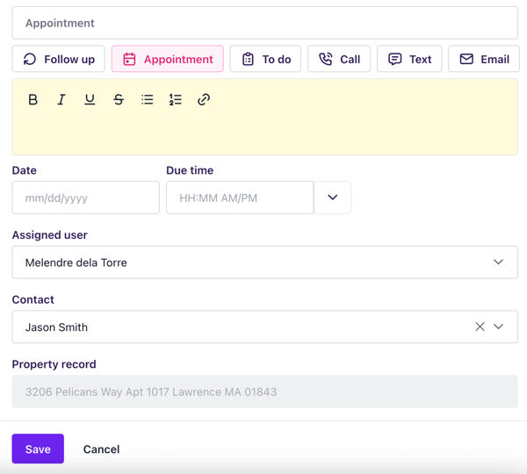Screen dimensions: 527x474
Task: Click the Property record address field
Action: 265,391
